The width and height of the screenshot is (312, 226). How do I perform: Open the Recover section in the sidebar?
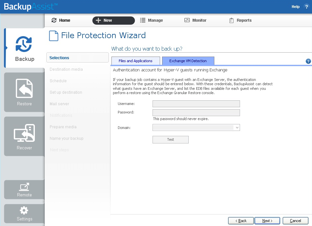(x=24, y=136)
